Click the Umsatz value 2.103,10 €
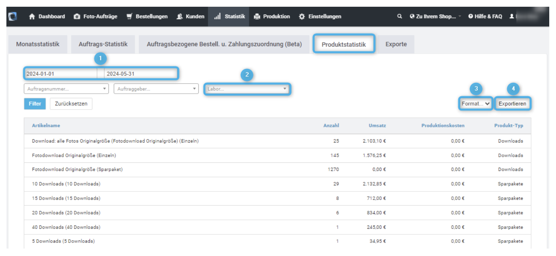Viewport: 556px width, 256px height. pos(374,141)
